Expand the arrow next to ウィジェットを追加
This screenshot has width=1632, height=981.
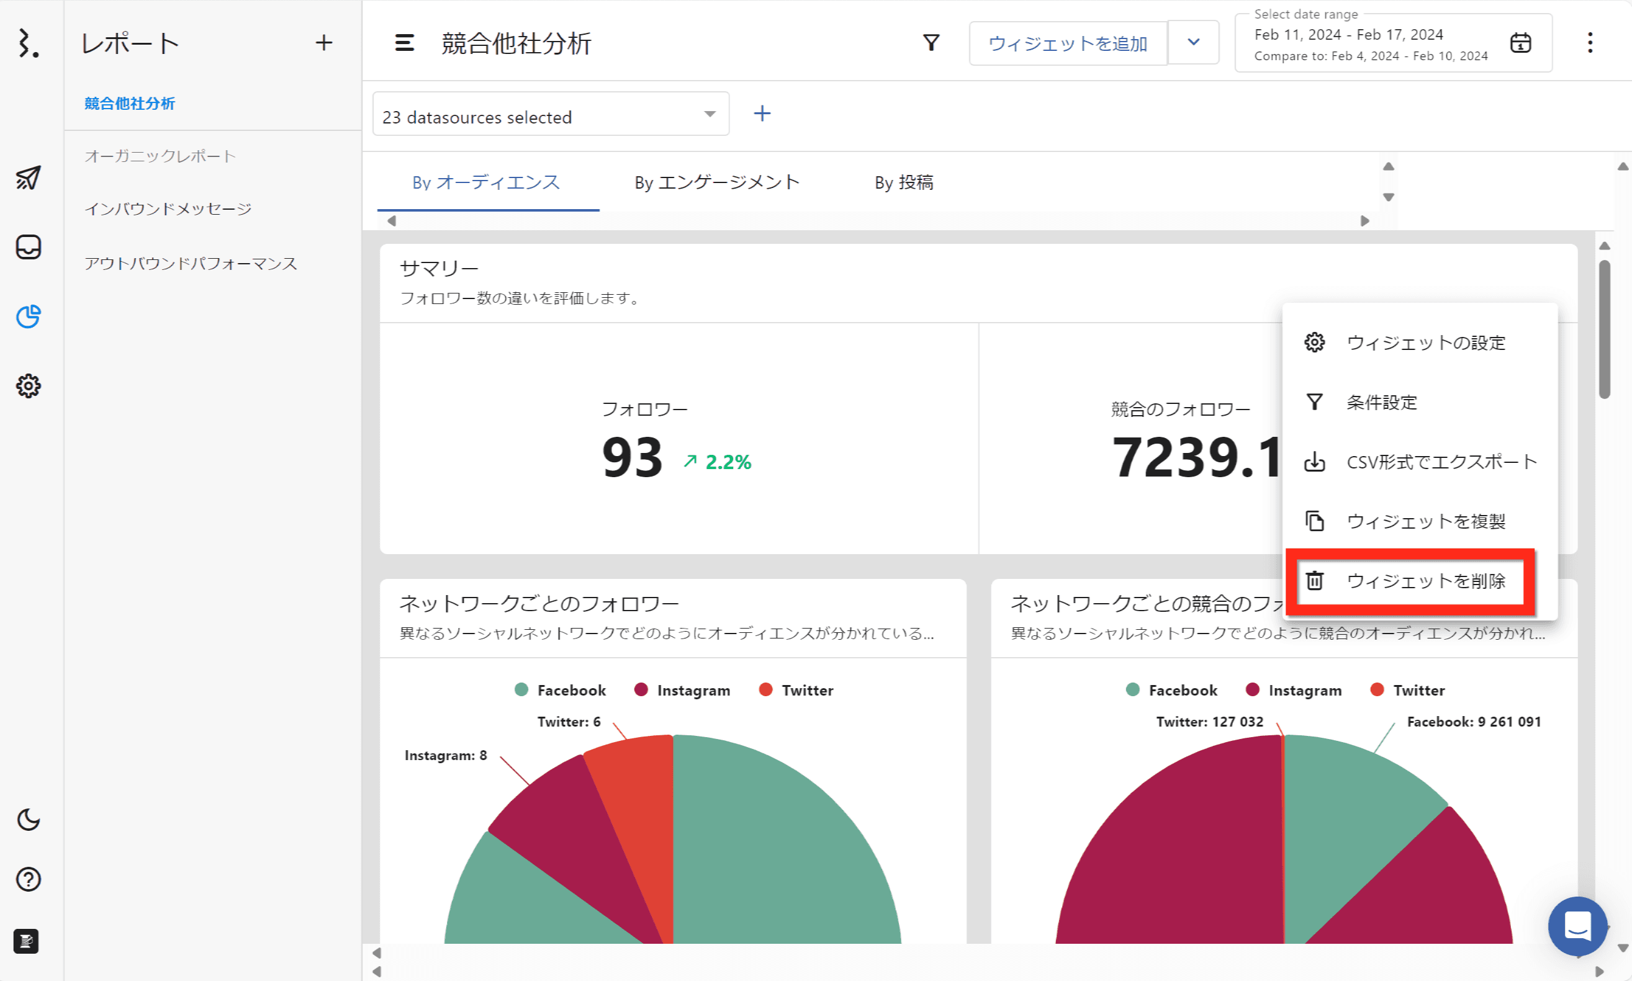(x=1193, y=42)
